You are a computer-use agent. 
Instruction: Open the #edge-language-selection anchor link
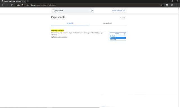(x=59, y=37)
